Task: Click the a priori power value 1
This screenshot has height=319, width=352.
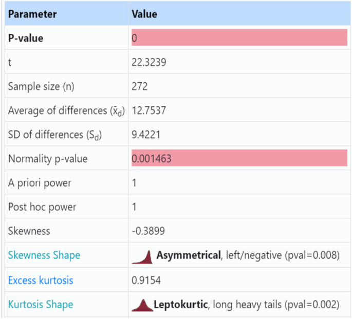Action: pyautogui.click(x=134, y=183)
